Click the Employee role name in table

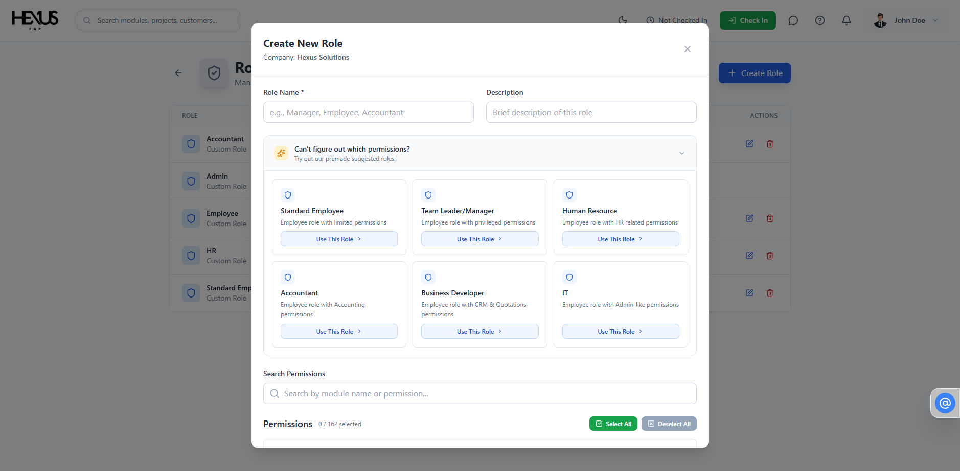point(222,213)
